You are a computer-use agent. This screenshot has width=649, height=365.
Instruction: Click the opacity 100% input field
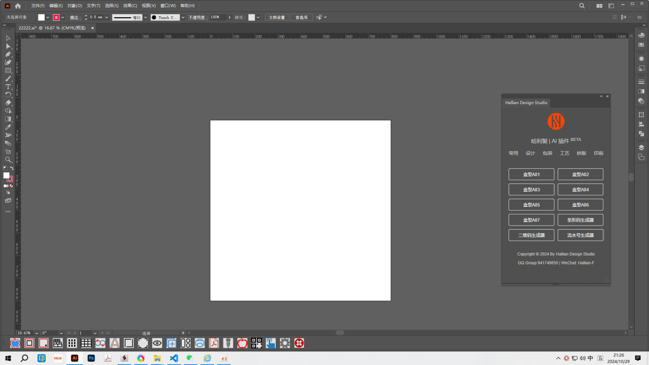click(x=218, y=17)
